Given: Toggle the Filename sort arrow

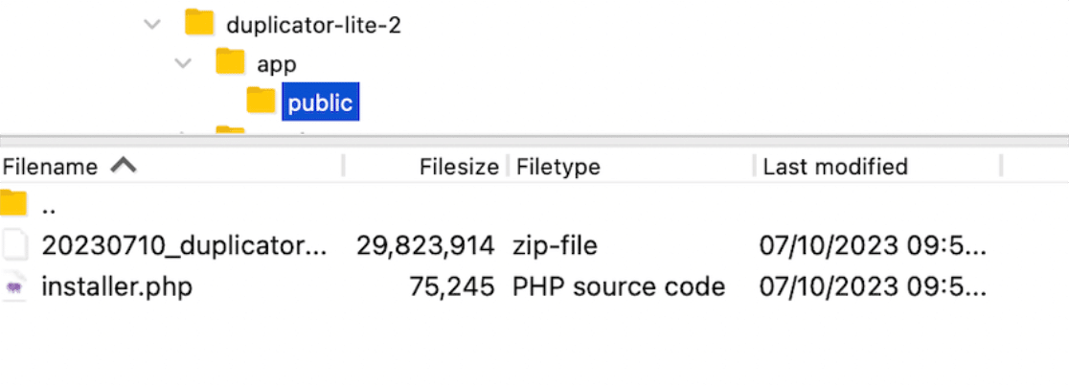Looking at the screenshot, I should click(124, 166).
